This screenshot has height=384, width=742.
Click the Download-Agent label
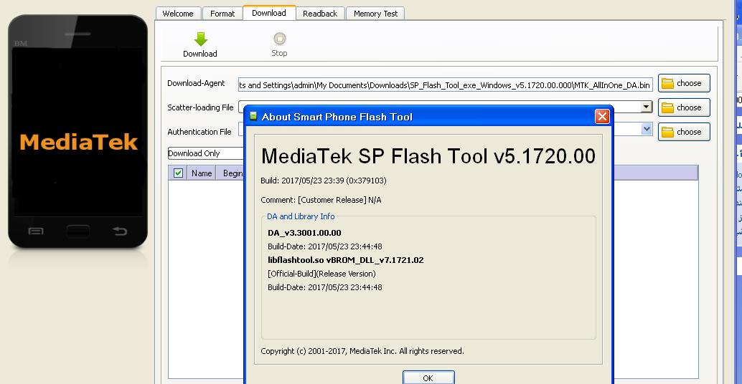point(196,83)
